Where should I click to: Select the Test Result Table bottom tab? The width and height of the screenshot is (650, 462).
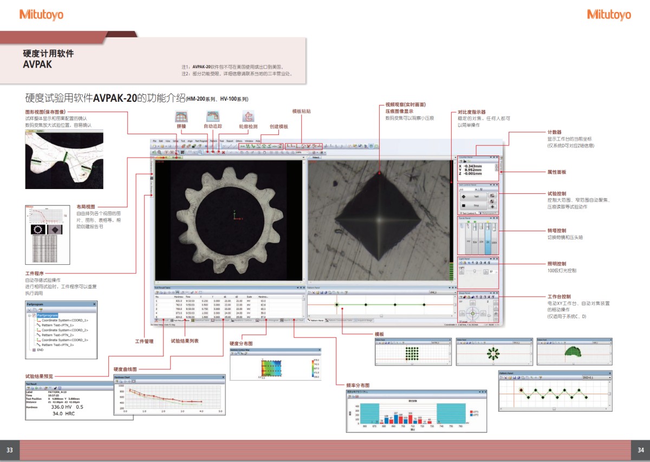pos(180,320)
